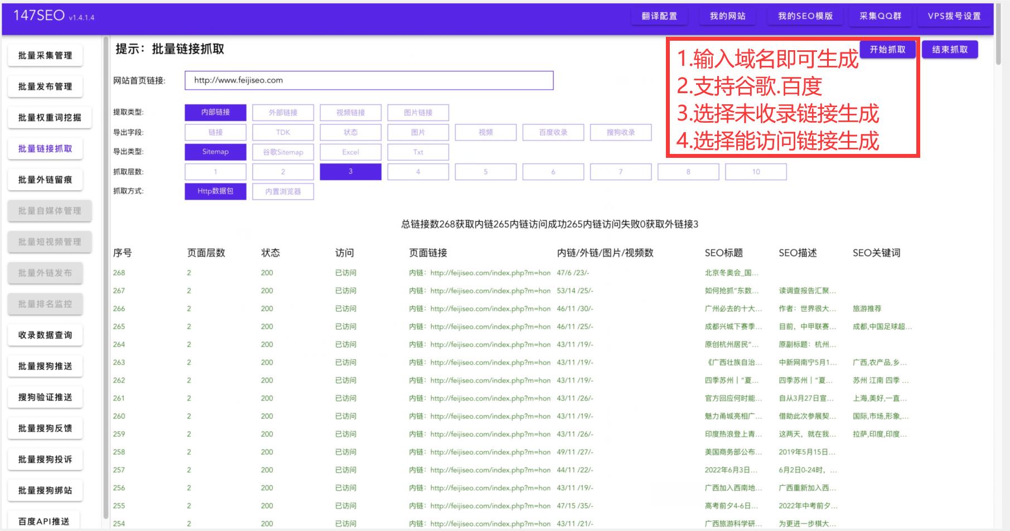Open 我的SEO模版 page

[804, 16]
